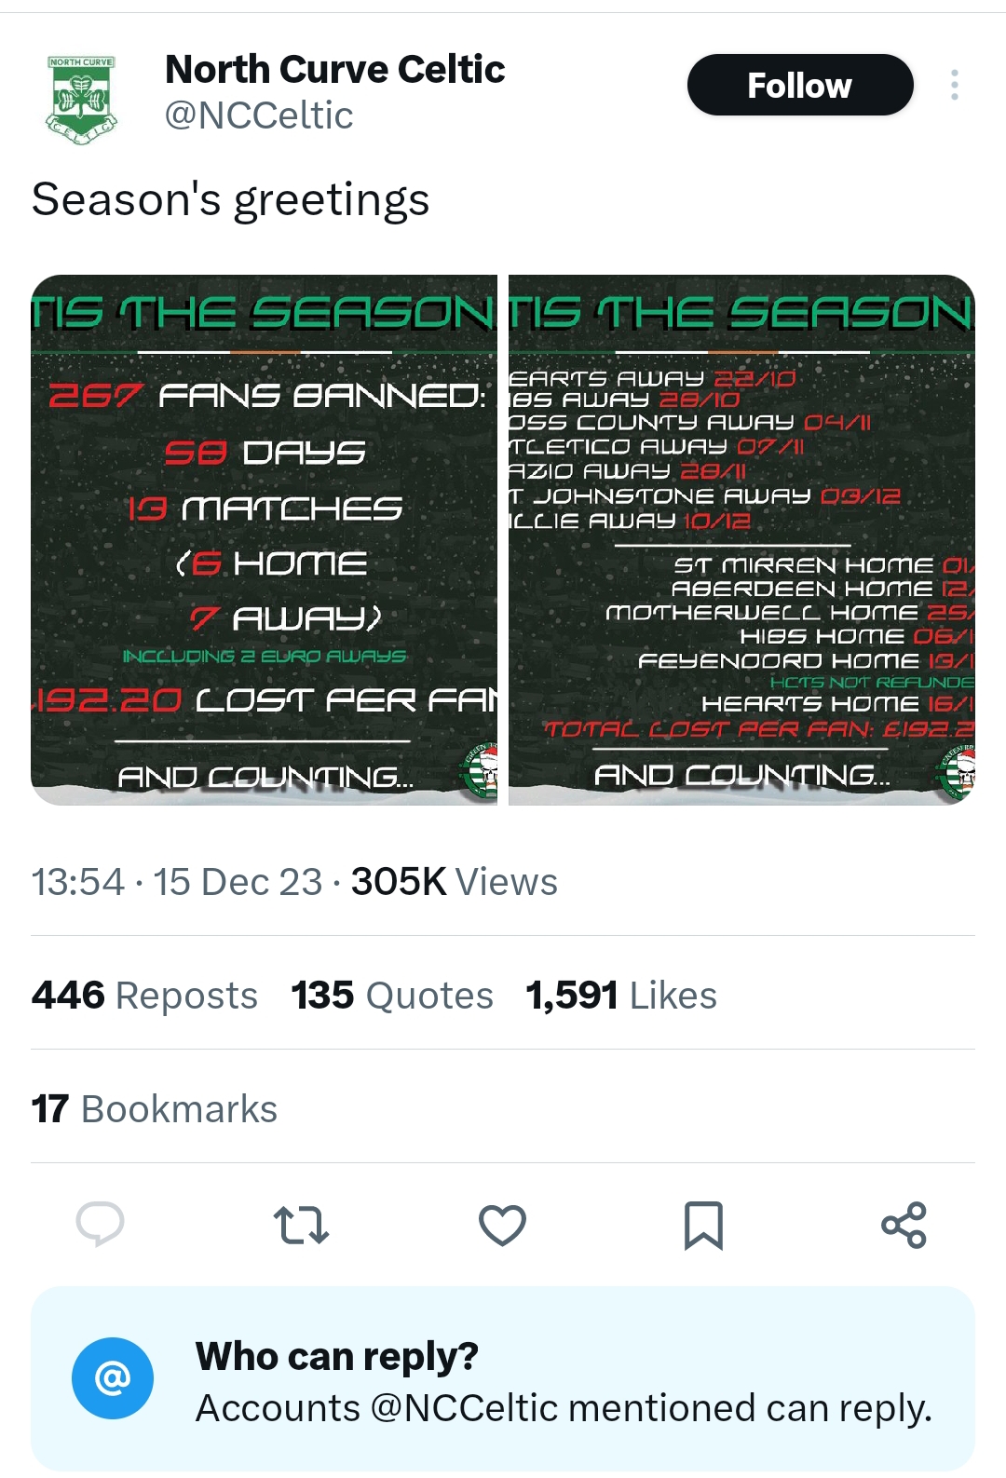Image resolution: width=1006 pixels, height=1478 pixels.
Task: Bookmark this post using bookmark icon
Action: 703,1225
